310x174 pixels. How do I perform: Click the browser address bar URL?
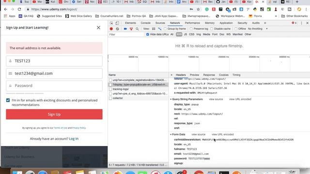point(54,9)
